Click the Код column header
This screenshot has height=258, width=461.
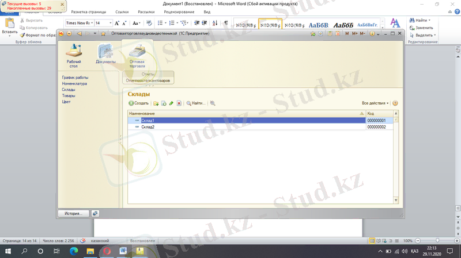[379, 113]
